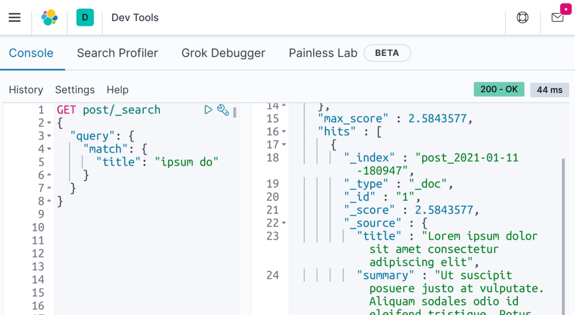
Task: Run the request with play icon
Action: coord(208,109)
